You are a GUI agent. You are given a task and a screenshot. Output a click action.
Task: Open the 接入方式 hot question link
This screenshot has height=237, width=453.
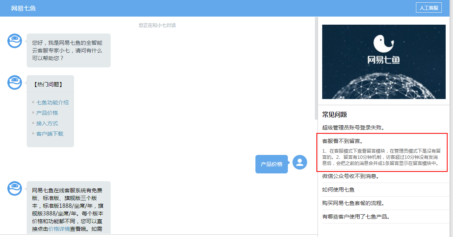(x=47, y=123)
